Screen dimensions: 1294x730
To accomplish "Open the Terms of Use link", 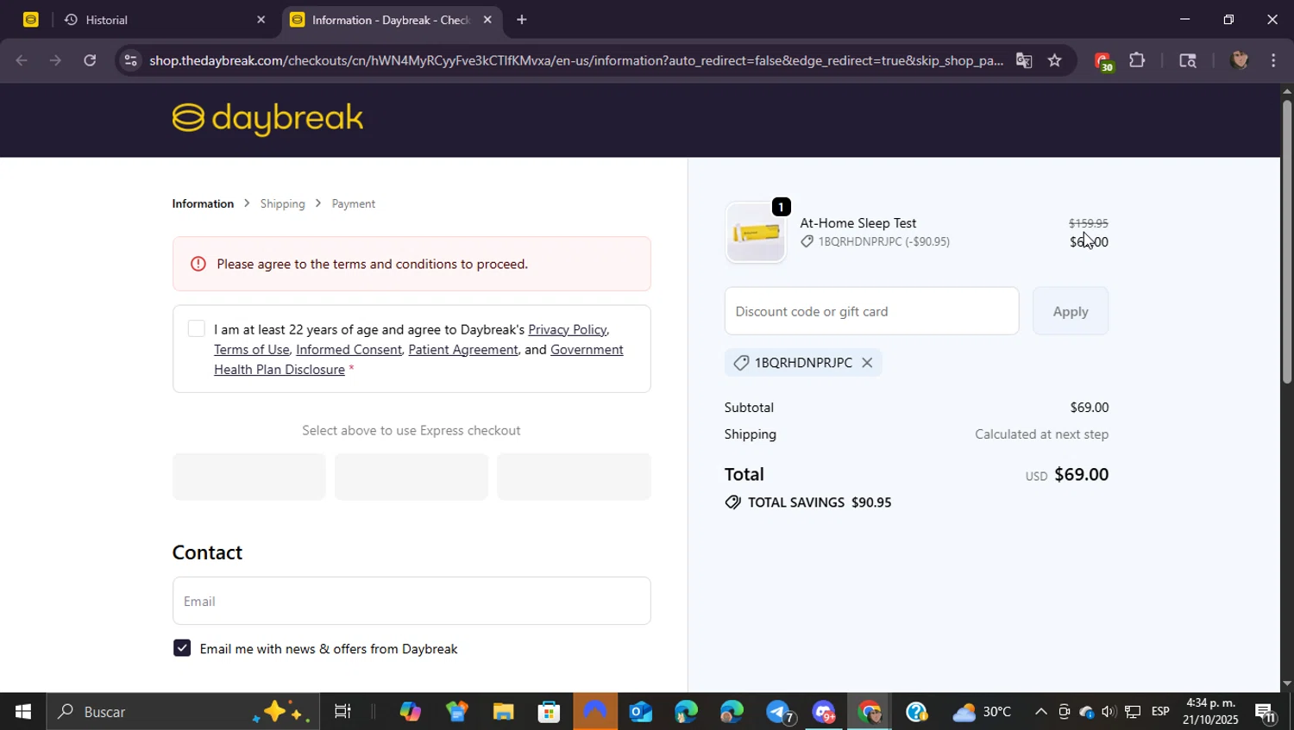I will [x=251, y=350].
